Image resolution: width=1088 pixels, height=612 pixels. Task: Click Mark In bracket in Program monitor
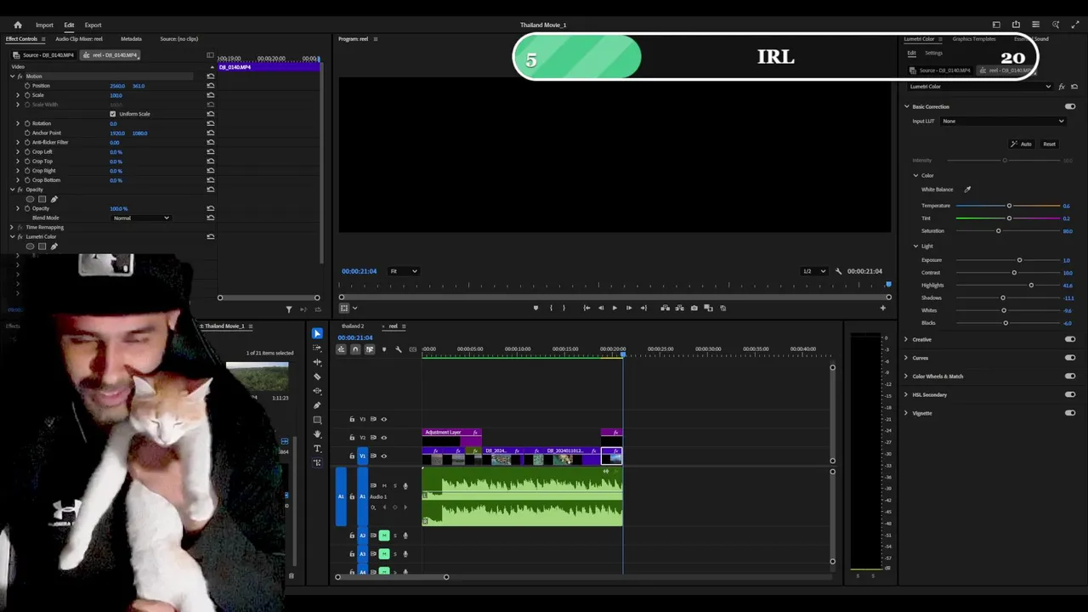click(x=551, y=308)
